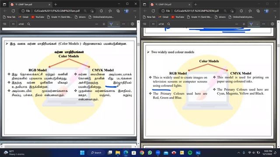Open find search in left PDF toolbar
Image resolution: width=280 pixels, height=157 pixels.
(x=29, y=24)
